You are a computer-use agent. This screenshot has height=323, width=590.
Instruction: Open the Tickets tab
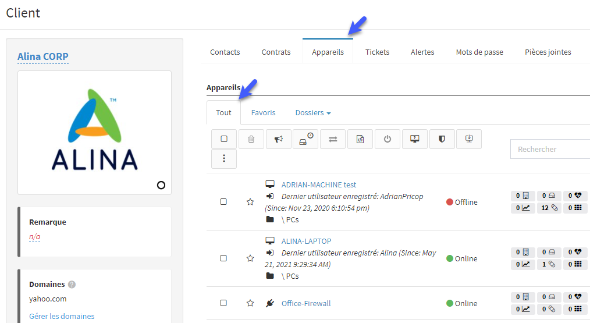pos(378,52)
